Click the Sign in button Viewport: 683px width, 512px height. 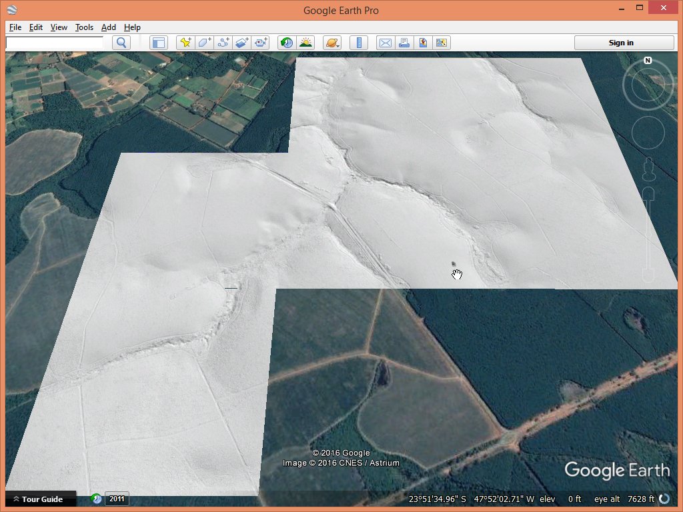621,43
